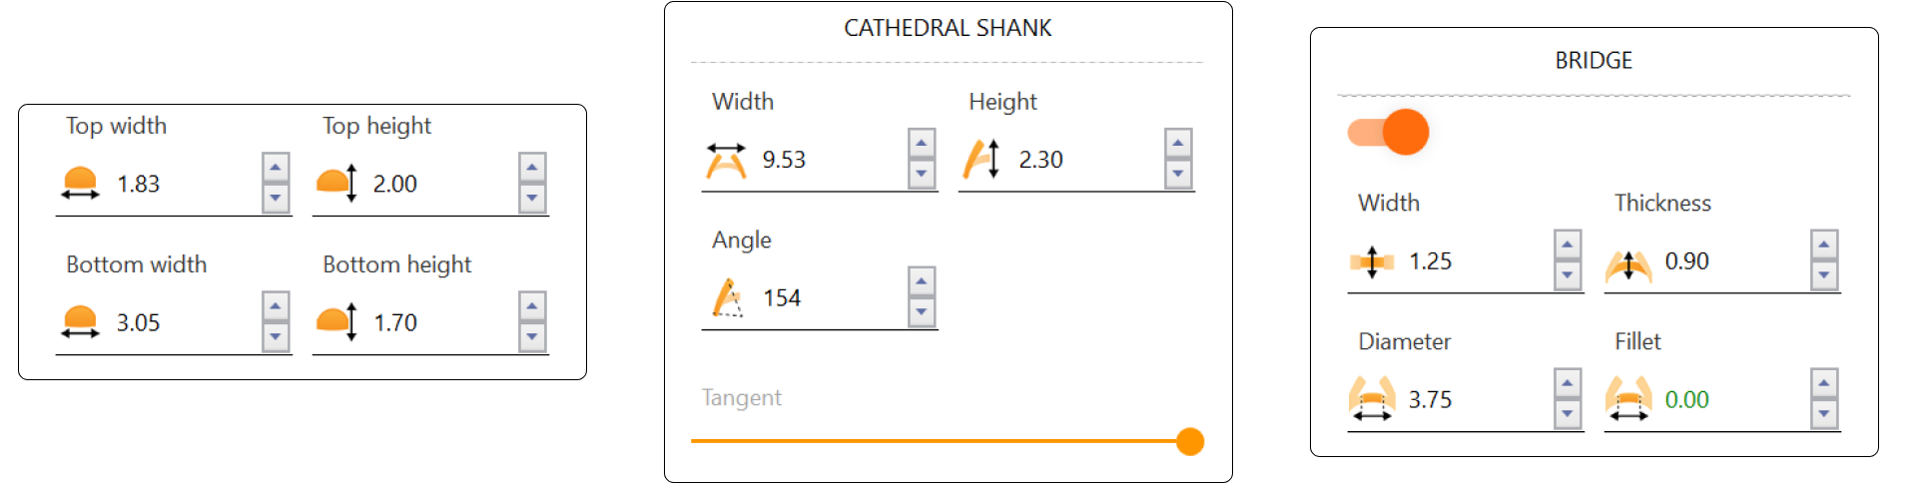The width and height of the screenshot is (1917, 484).
Task: Decrease the Cathedral Shank Height value
Action: [x=1178, y=175]
